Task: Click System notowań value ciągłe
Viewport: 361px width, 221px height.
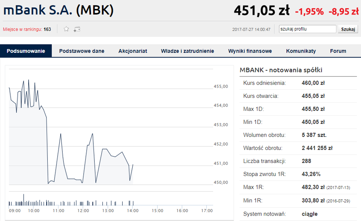Action: (310, 214)
